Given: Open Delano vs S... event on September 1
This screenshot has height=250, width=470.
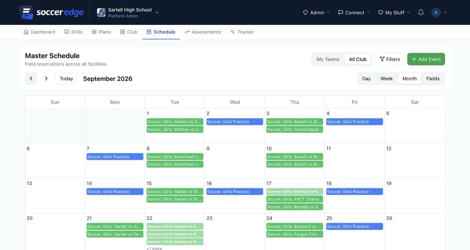Looking at the screenshot, I should tap(175, 122).
